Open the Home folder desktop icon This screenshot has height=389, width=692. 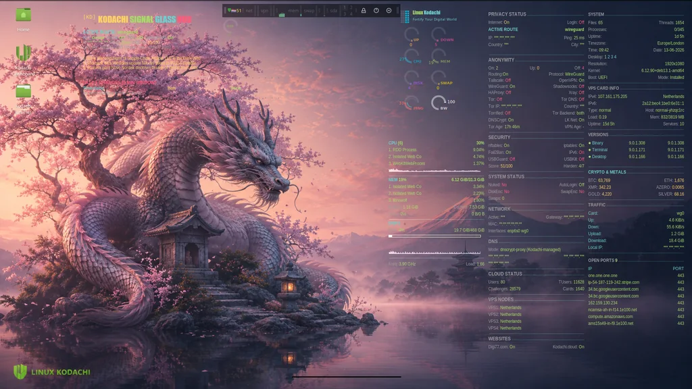pyautogui.click(x=24, y=15)
